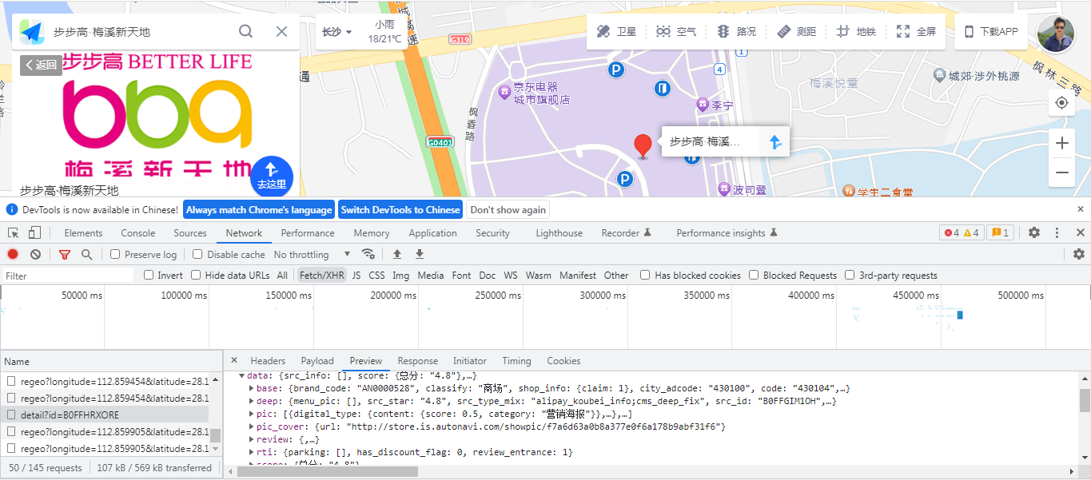
Task: Open the Performance tab
Action: pos(308,233)
